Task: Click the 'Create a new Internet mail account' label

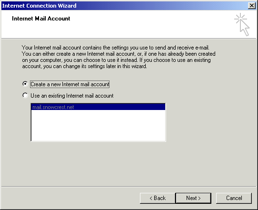Action: 70,84
